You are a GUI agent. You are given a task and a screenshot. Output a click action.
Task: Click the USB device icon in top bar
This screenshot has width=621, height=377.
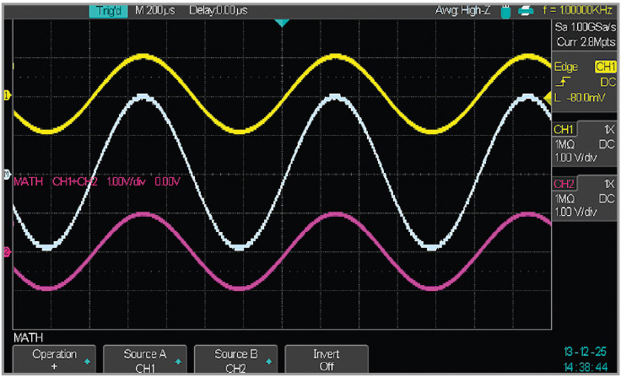click(x=506, y=12)
